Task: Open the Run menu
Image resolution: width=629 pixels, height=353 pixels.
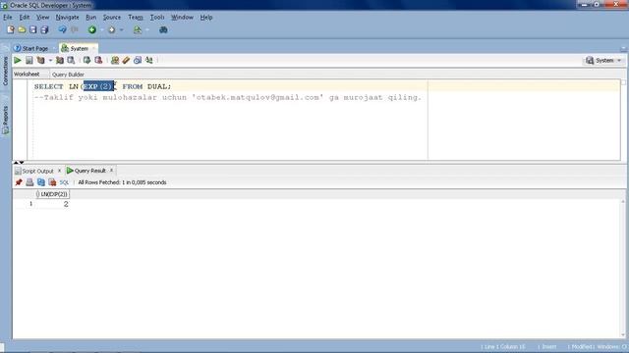Action: click(91, 18)
